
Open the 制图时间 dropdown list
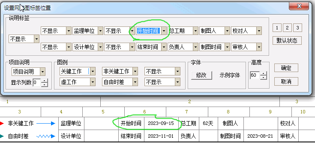pos(228,47)
